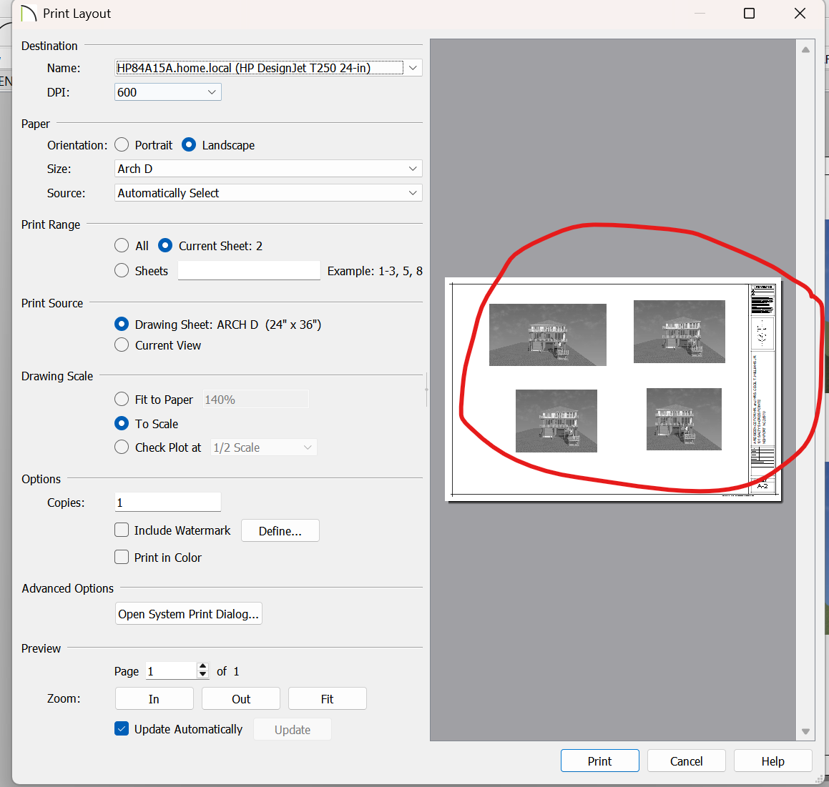Uncheck Update Automatically
829x787 pixels.
tap(122, 729)
